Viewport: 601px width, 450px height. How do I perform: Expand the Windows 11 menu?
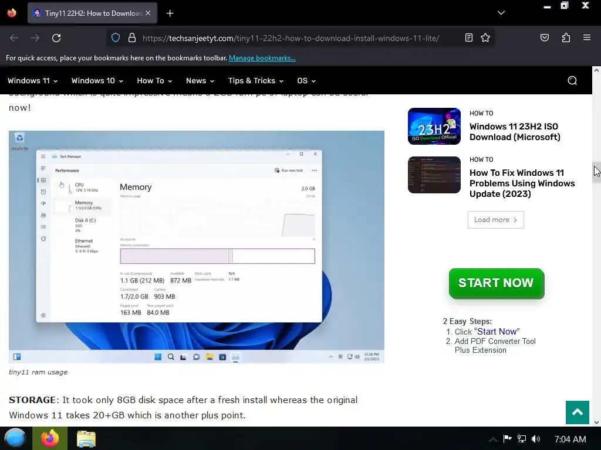pyautogui.click(x=33, y=81)
